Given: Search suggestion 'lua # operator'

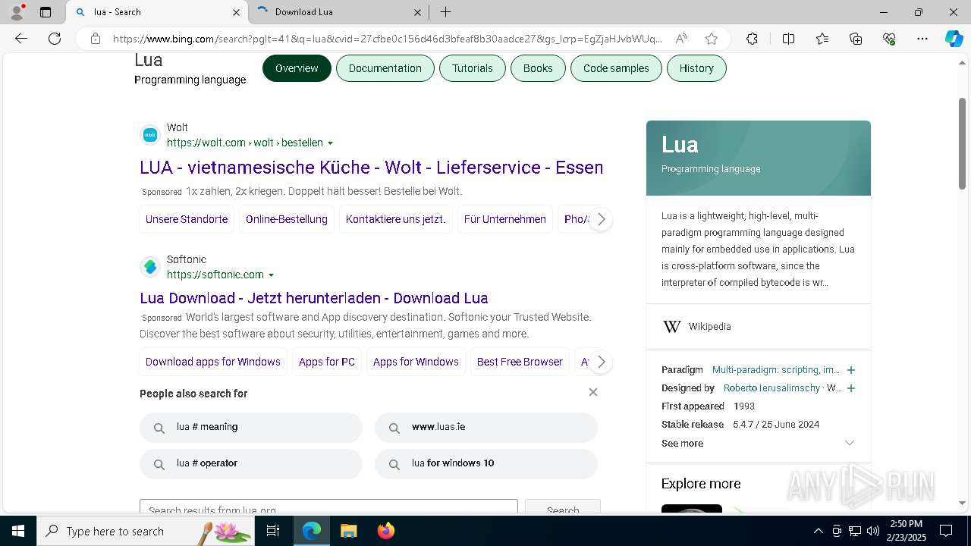Looking at the screenshot, I should pos(251,464).
